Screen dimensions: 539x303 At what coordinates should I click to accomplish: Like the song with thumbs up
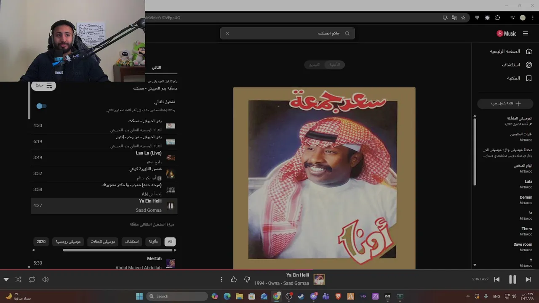234,279
